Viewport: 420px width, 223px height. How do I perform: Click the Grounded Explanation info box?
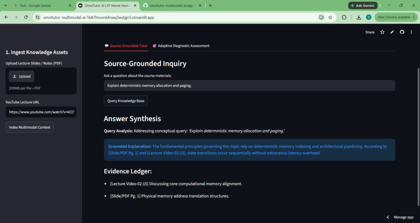250,150
